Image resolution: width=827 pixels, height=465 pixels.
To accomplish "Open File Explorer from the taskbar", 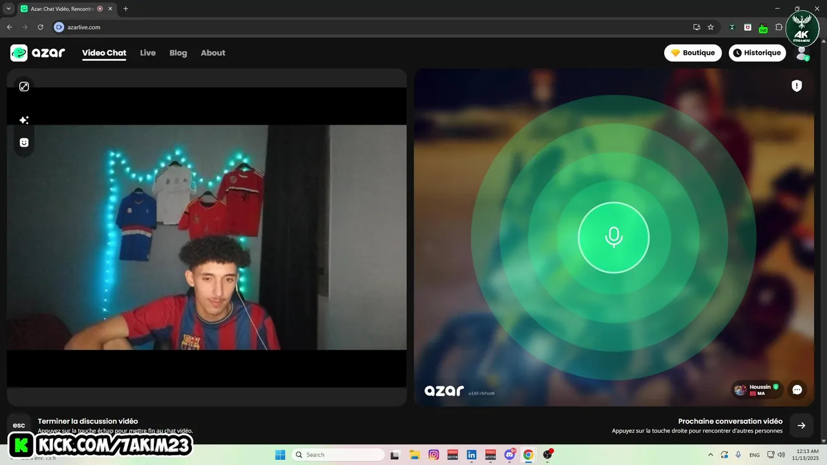I will (415, 455).
